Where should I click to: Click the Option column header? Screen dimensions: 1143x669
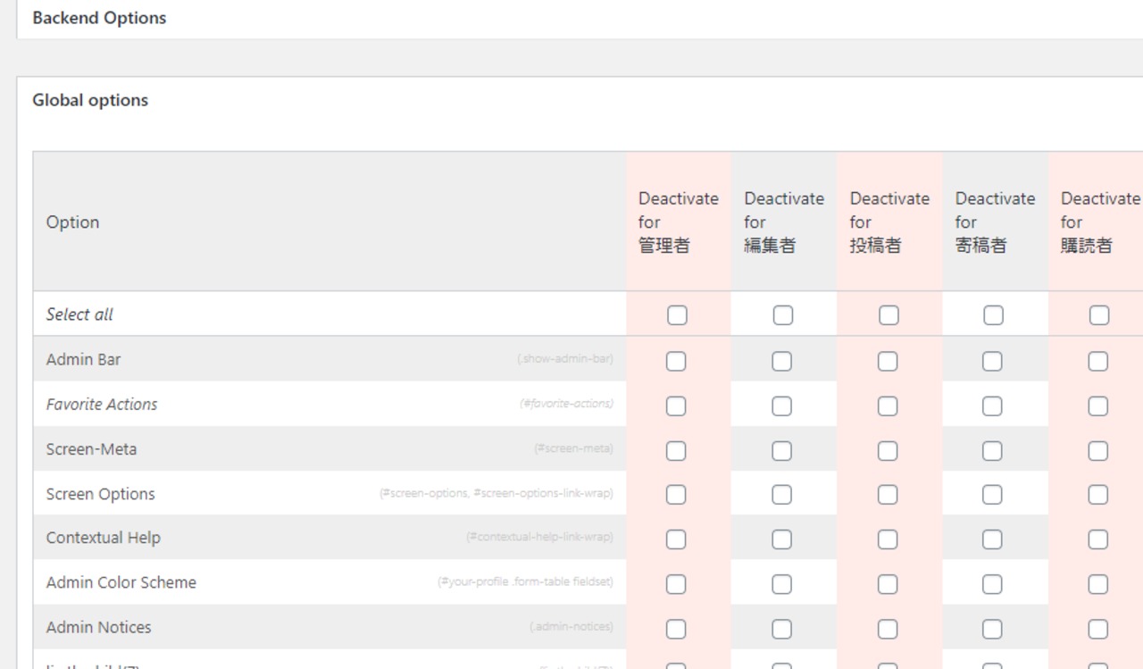[73, 222]
